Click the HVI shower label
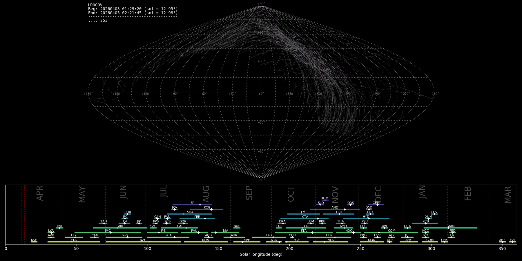This screenshot has width=522, height=261. point(59,226)
